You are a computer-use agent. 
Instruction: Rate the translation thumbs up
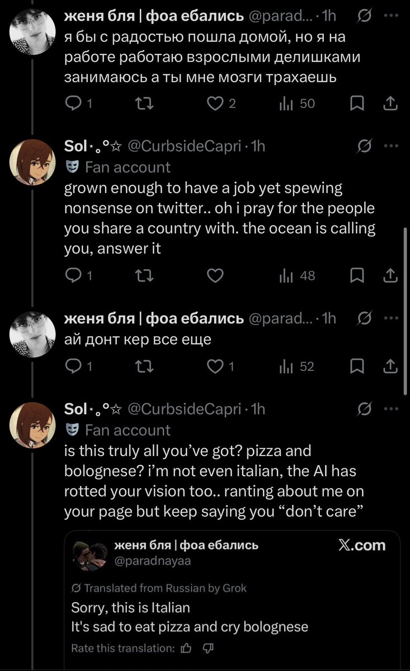tap(187, 649)
